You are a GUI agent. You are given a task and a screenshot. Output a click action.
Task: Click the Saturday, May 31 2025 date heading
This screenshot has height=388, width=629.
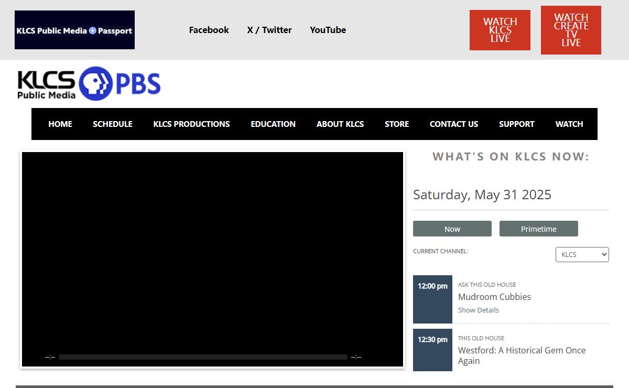[482, 195]
